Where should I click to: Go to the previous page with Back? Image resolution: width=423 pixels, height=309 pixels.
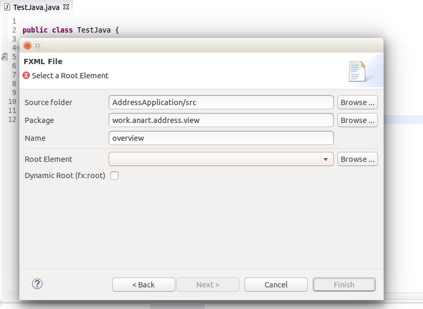(x=143, y=285)
